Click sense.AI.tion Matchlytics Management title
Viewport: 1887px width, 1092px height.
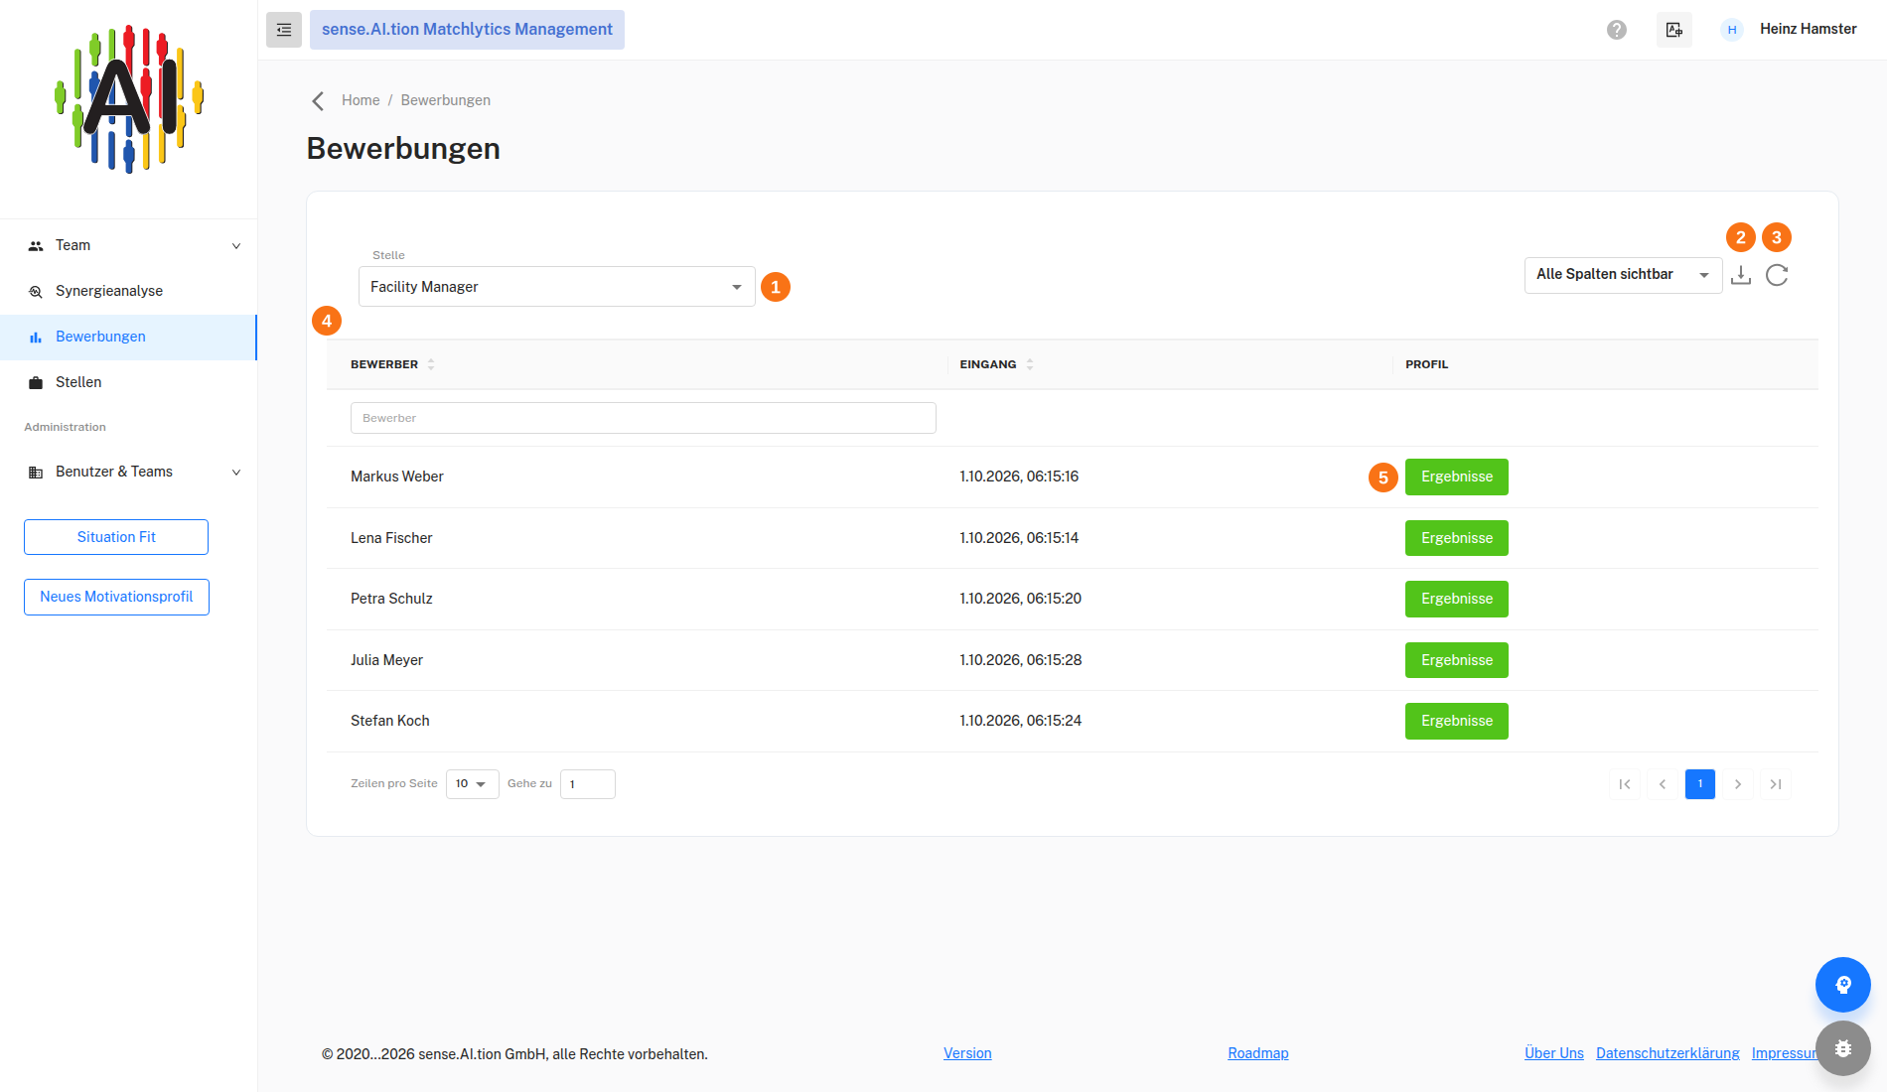pyautogui.click(x=467, y=30)
